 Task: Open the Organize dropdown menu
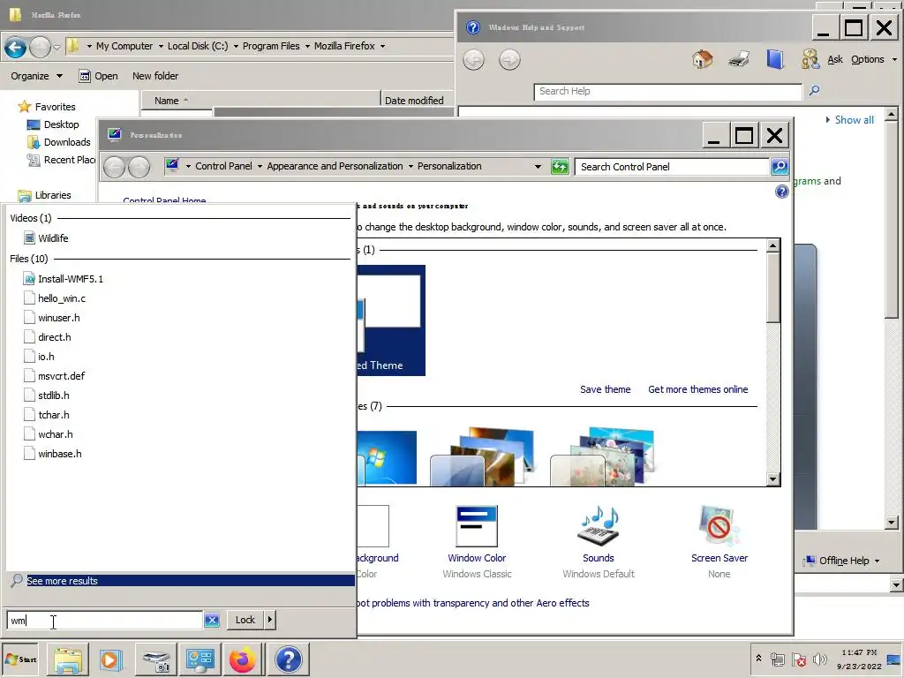click(x=36, y=76)
